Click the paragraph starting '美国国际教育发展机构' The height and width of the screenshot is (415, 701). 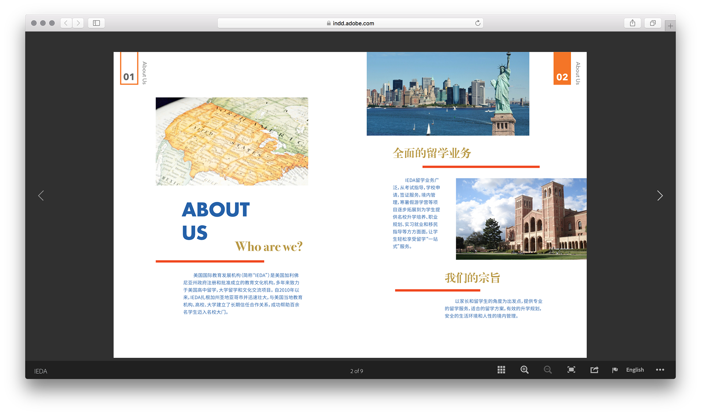pos(243,293)
